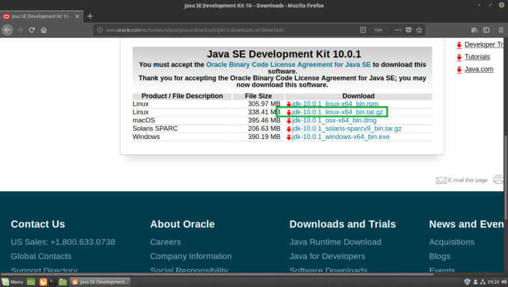Viewport: 508px width, 287px height.
Task: Open the Linux Mint Menu
Action: (13, 282)
